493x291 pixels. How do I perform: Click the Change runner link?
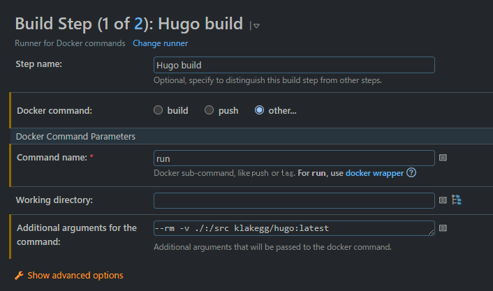pos(160,43)
